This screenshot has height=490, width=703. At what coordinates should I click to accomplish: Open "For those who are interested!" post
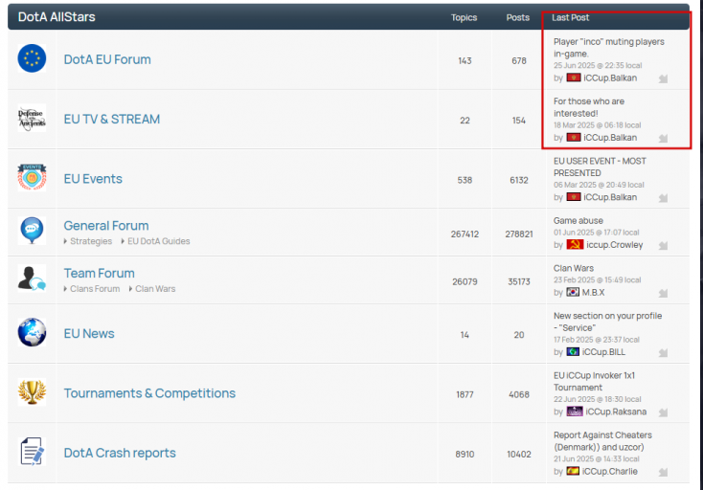click(589, 107)
